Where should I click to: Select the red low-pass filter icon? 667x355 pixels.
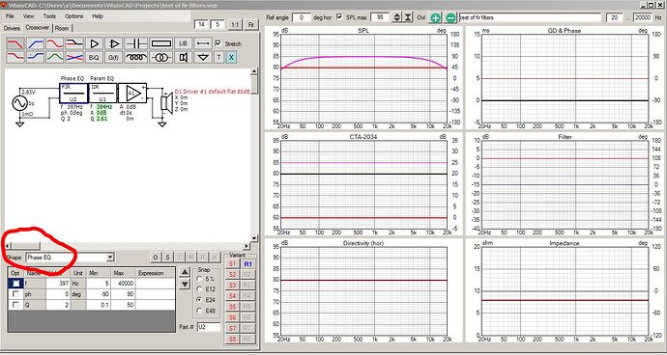pos(15,43)
